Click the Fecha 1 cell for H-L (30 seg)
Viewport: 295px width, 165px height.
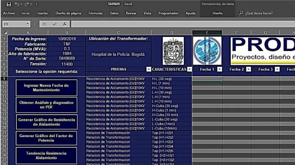pos(207,79)
